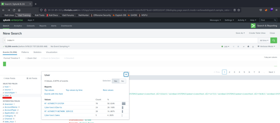
Task: Open the Kali Tools bookmark
Action: coord(38,15)
